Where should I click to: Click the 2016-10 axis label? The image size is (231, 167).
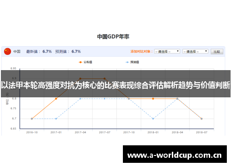coord(32,132)
